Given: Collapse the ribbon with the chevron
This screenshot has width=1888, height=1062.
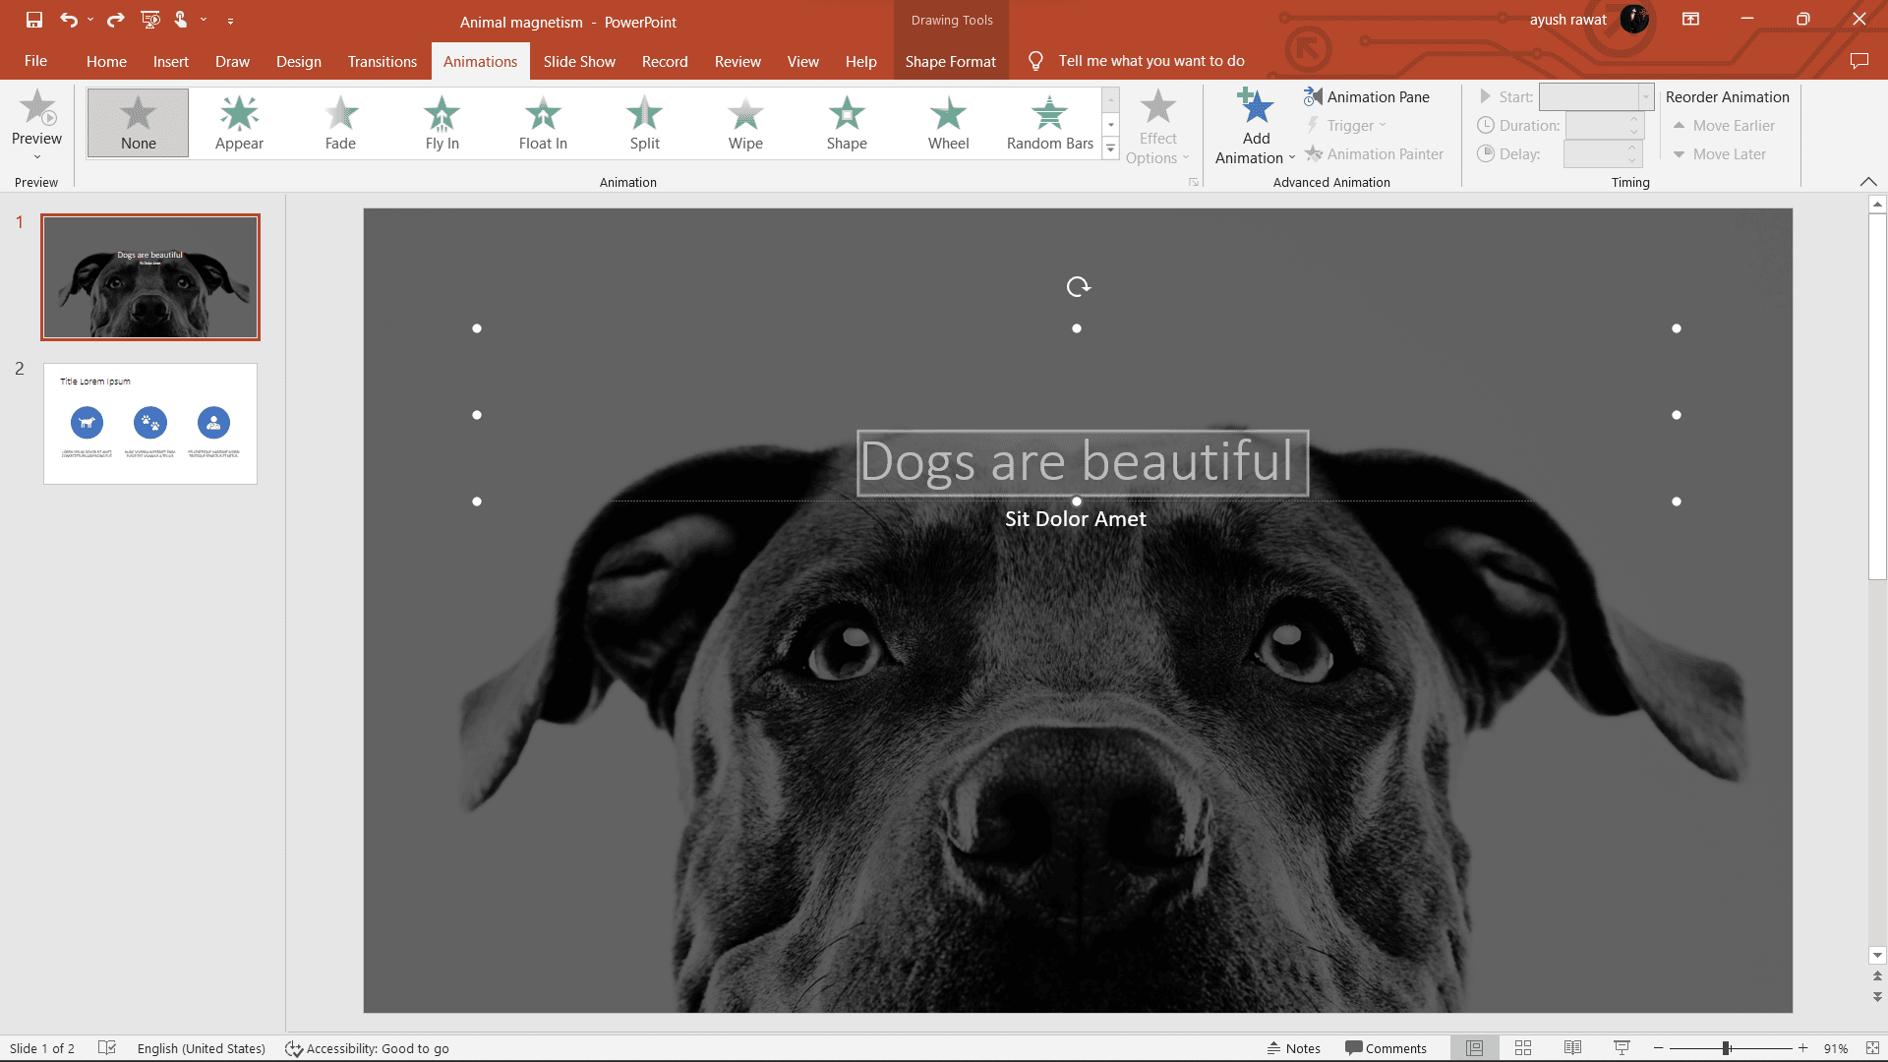Looking at the screenshot, I should click(x=1868, y=182).
